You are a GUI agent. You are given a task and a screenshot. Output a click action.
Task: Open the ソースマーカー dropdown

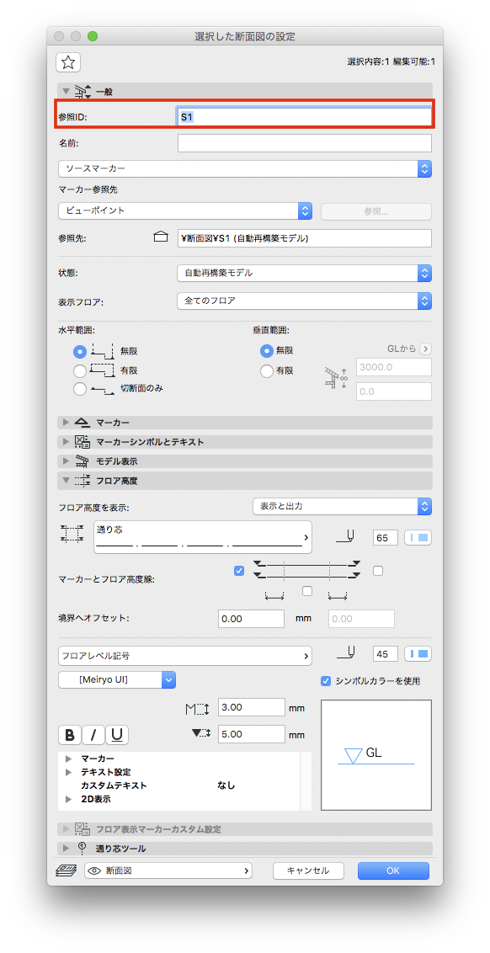pos(245,168)
